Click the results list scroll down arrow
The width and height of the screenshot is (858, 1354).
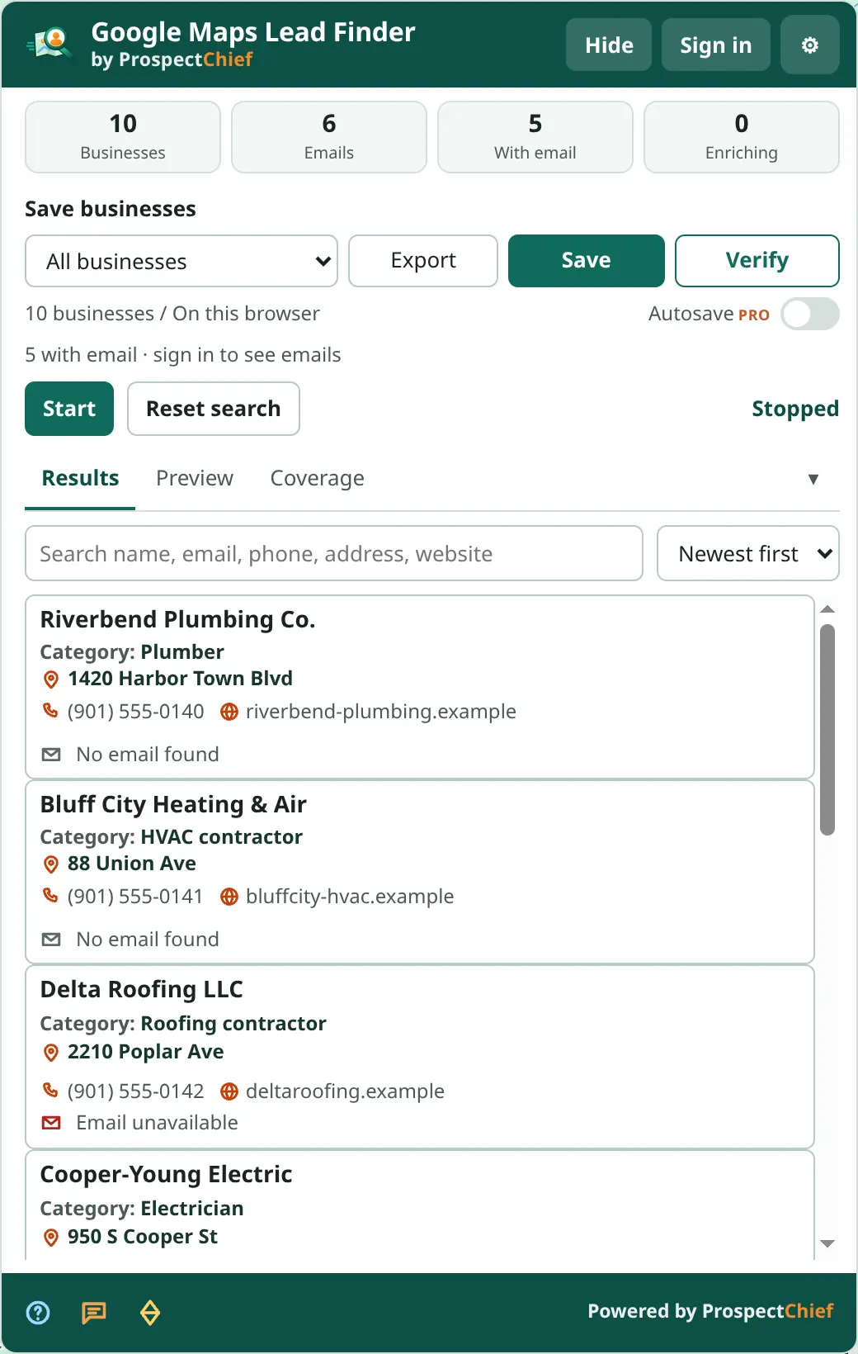[x=827, y=1243]
